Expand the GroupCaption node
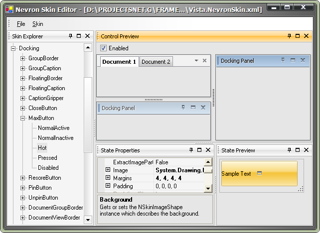 tap(22, 69)
